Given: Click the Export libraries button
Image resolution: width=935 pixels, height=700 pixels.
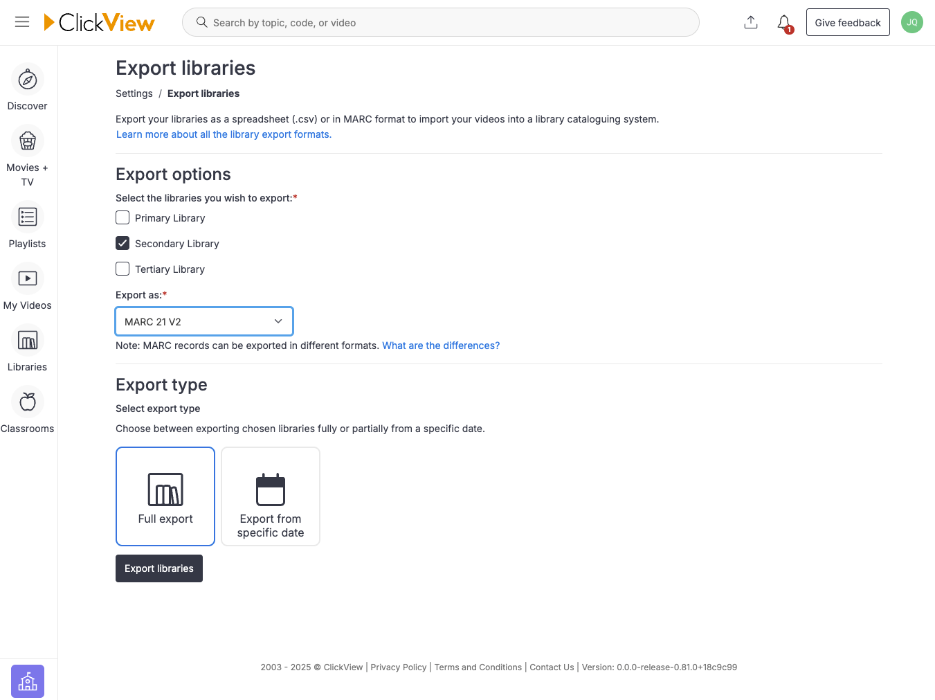Looking at the screenshot, I should [x=158, y=568].
